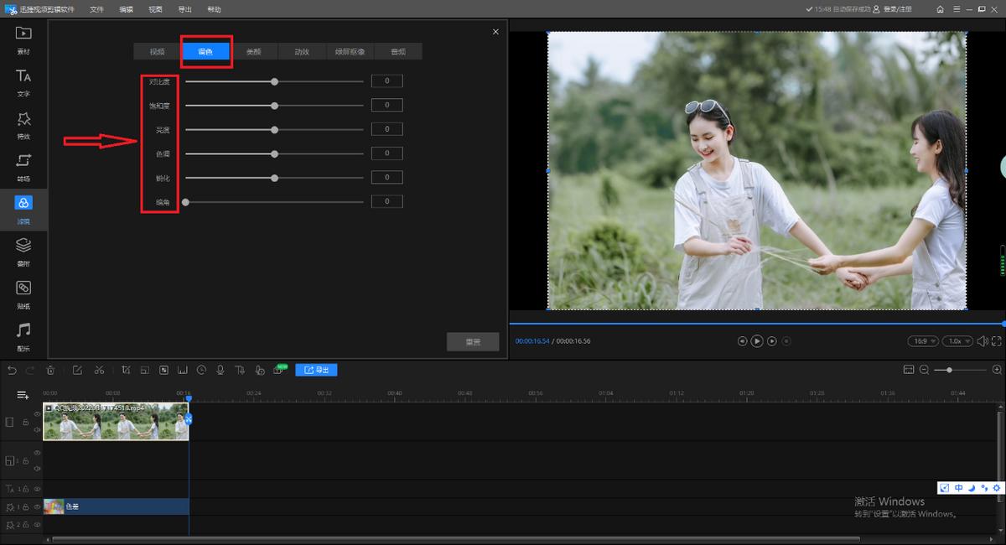This screenshot has height=545, width=1006.
Task: Click the undo icon above the timeline
Action: (12, 370)
